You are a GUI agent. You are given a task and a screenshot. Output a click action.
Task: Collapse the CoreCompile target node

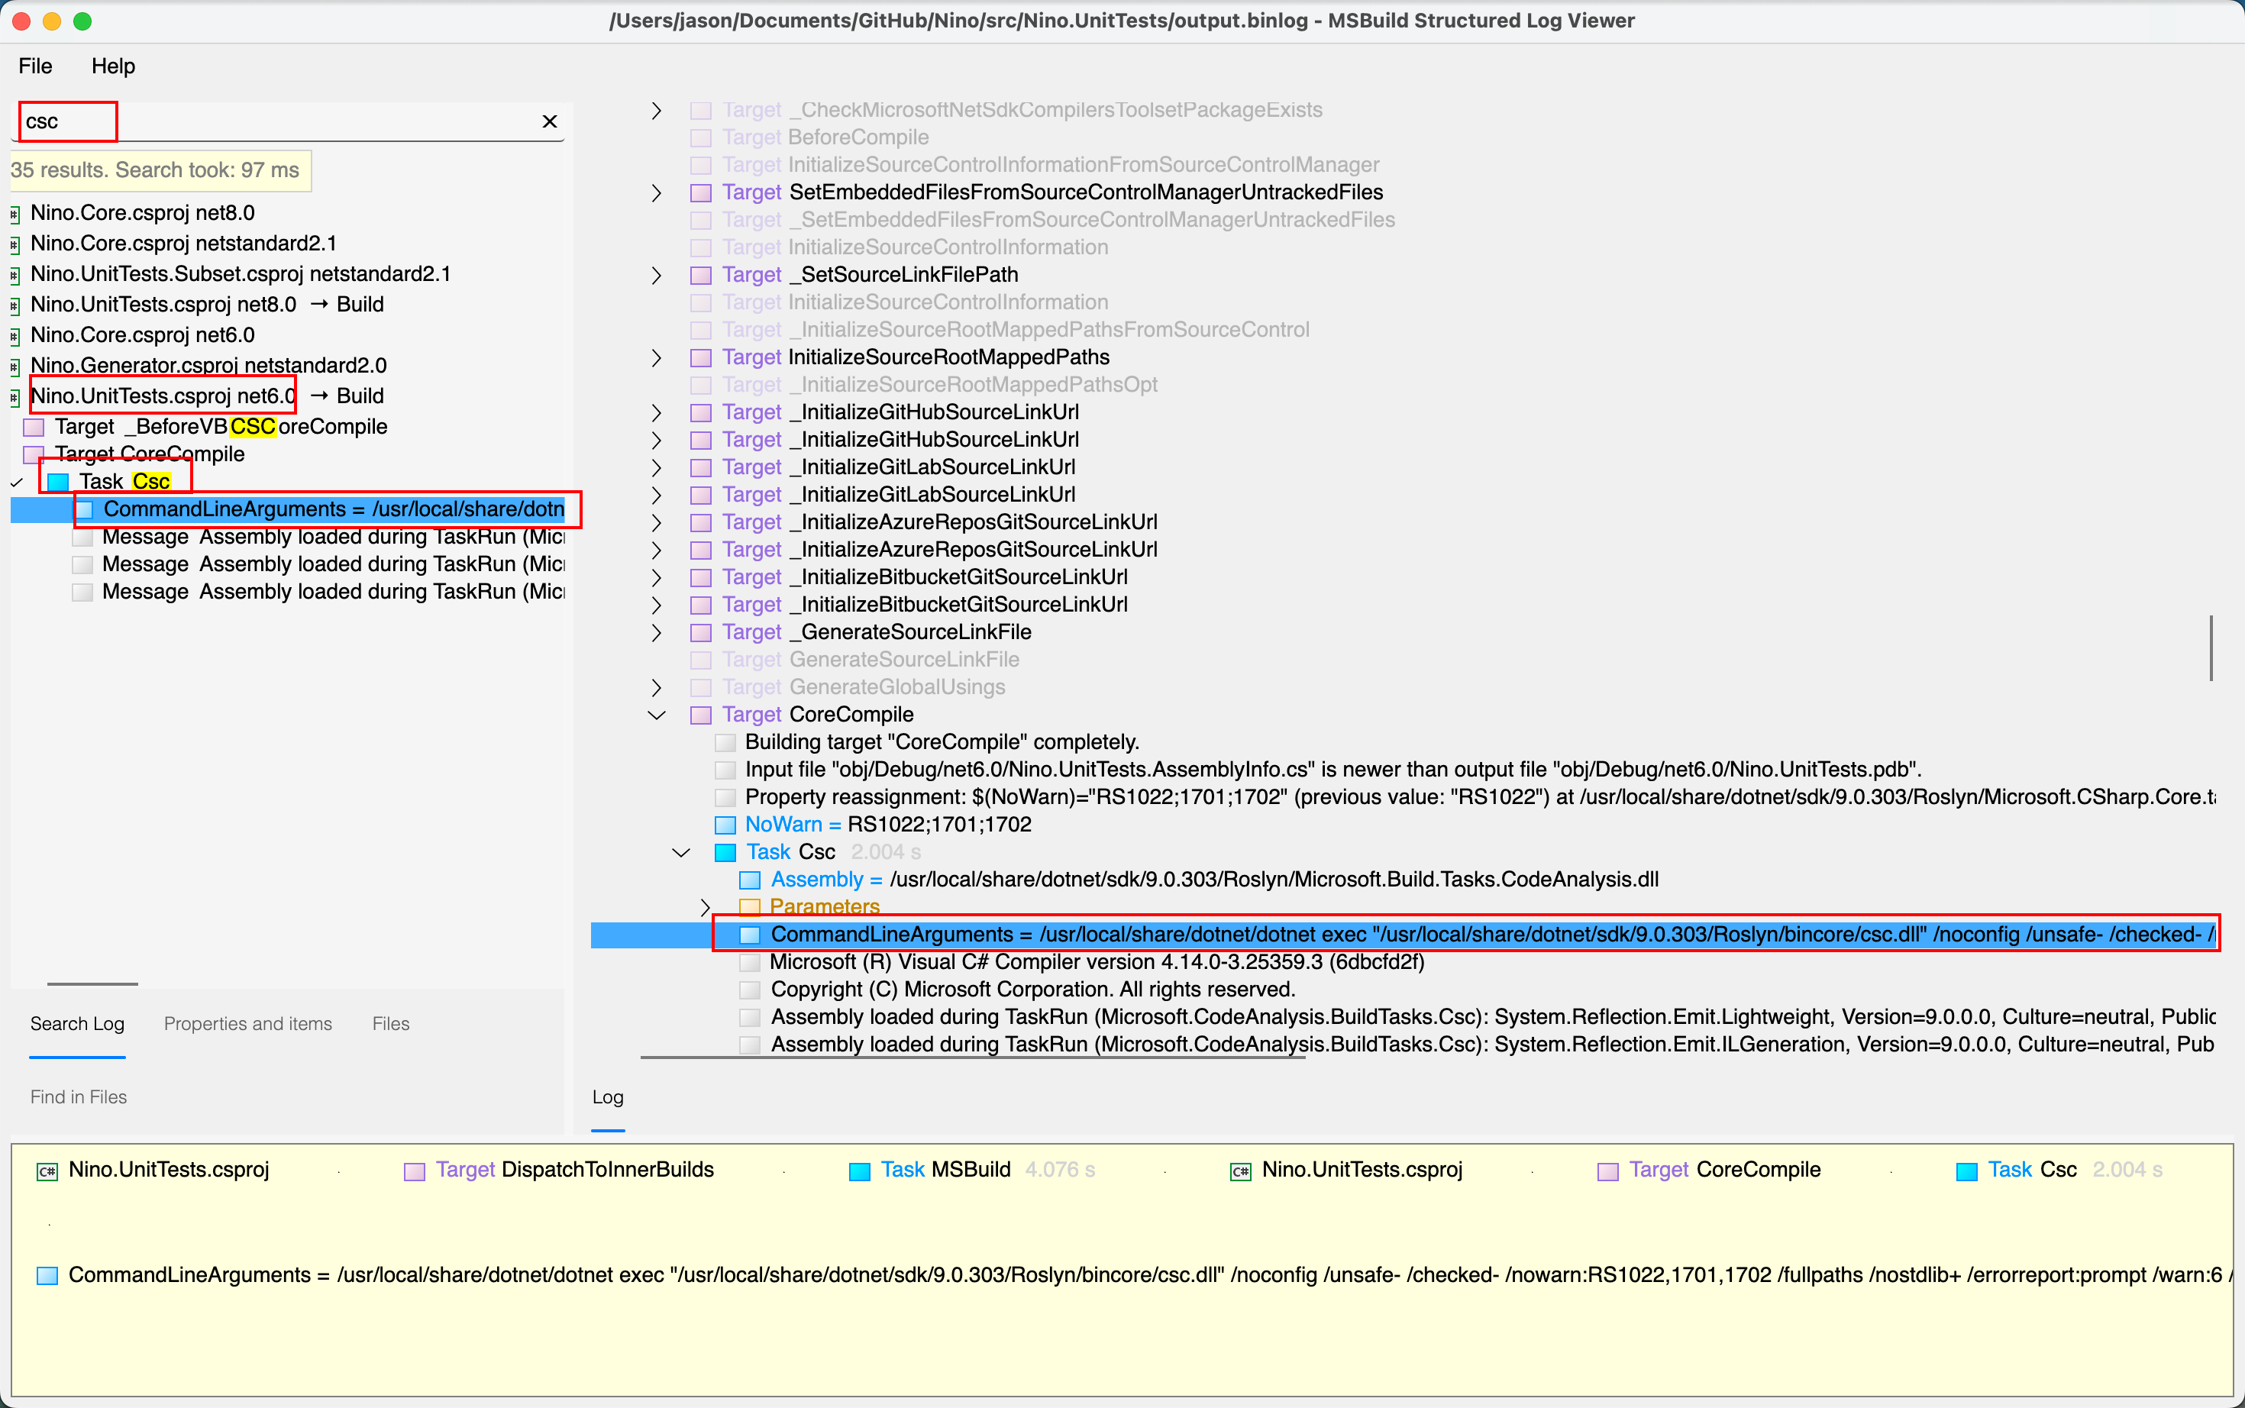[x=657, y=715]
